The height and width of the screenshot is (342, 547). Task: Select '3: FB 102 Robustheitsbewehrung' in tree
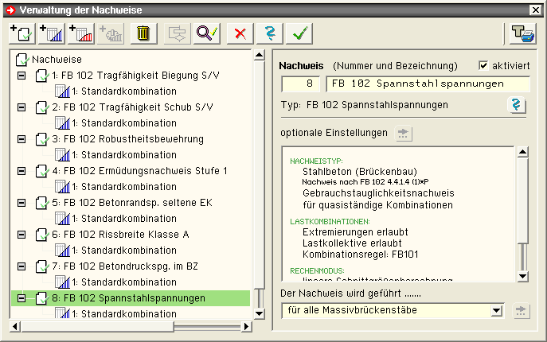tap(127, 139)
